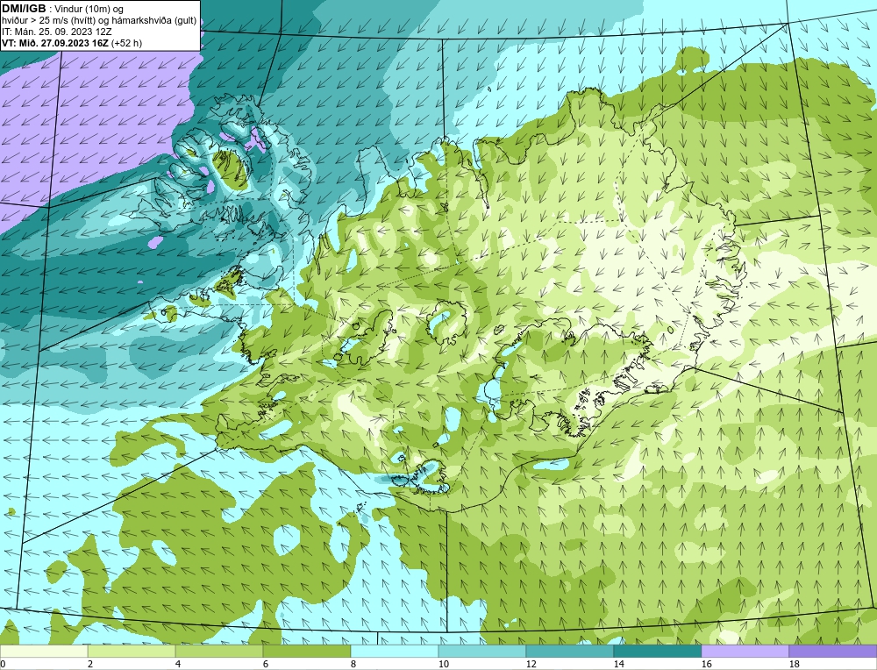Click the legend scale label 2
The width and height of the screenshot is (877, 670).
[90, 664]
